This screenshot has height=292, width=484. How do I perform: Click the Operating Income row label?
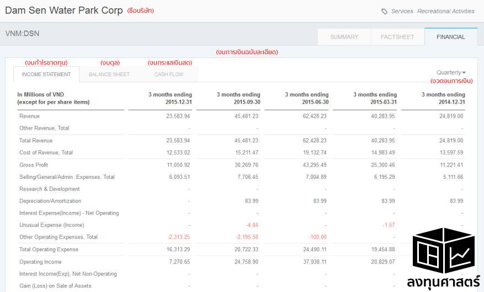40,262
